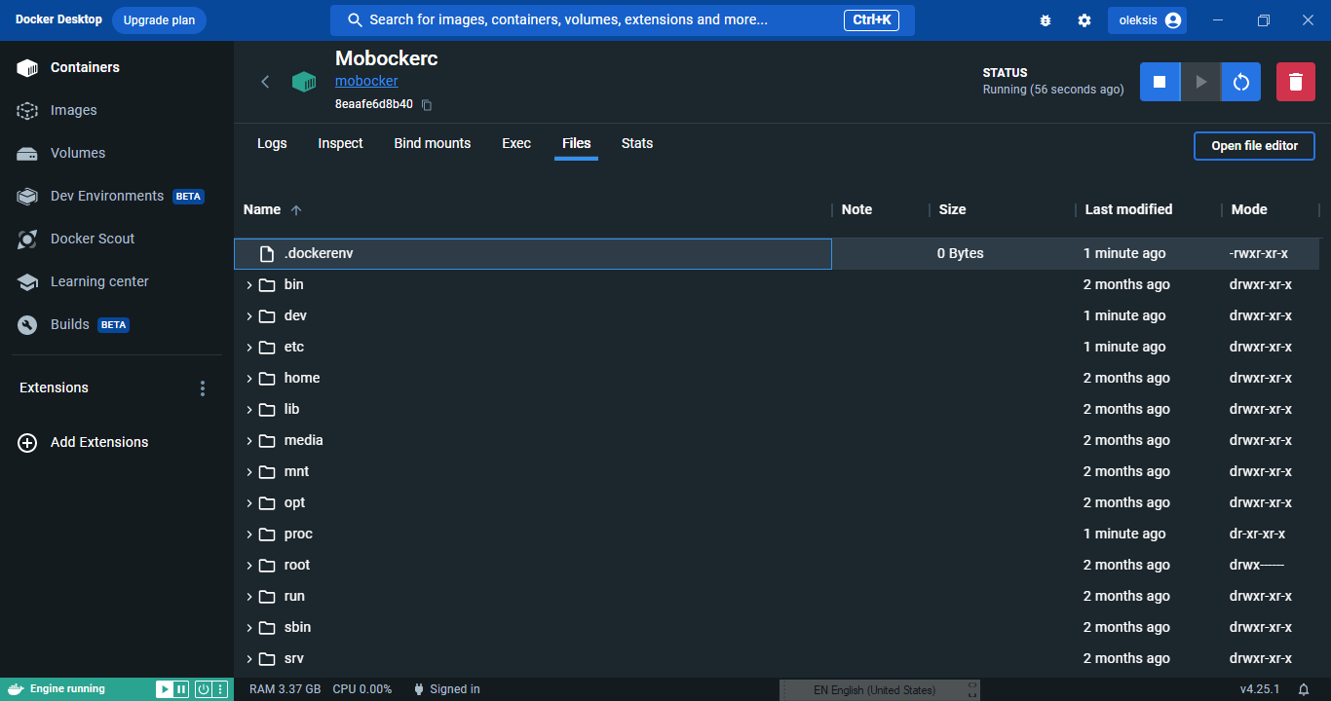Click the Note column header
Screen dimensions: 1331x701
(x=856, y=209)
